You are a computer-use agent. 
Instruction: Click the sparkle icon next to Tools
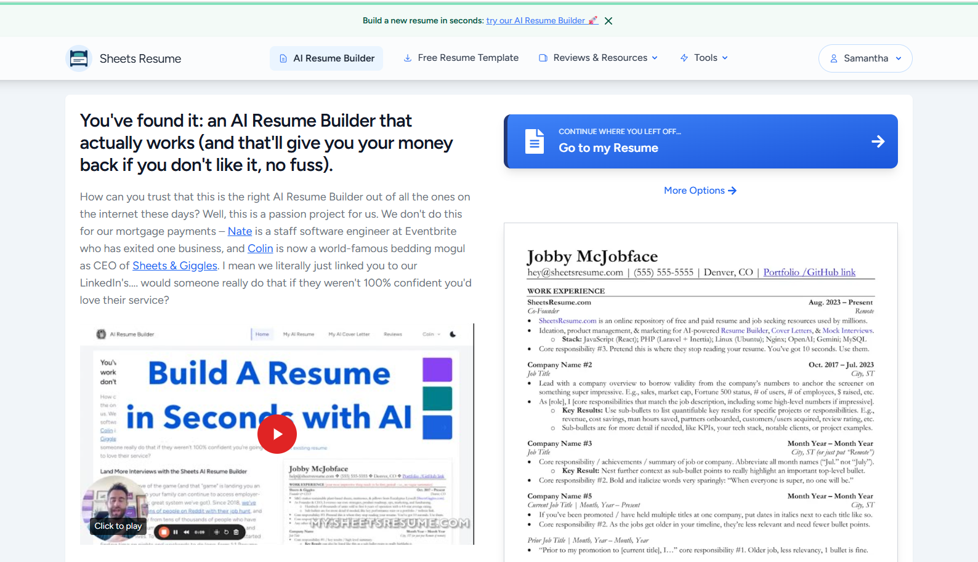point(684,58)
